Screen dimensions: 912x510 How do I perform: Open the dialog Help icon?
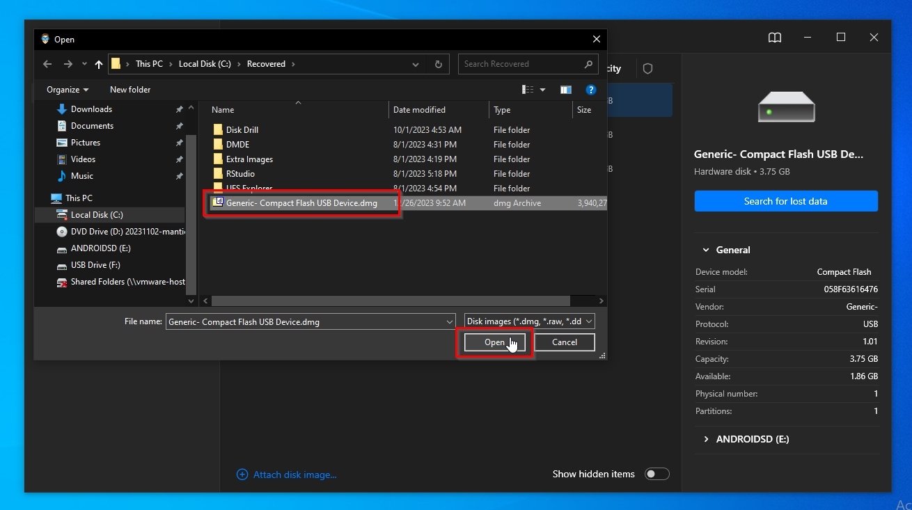click(591, 90)
